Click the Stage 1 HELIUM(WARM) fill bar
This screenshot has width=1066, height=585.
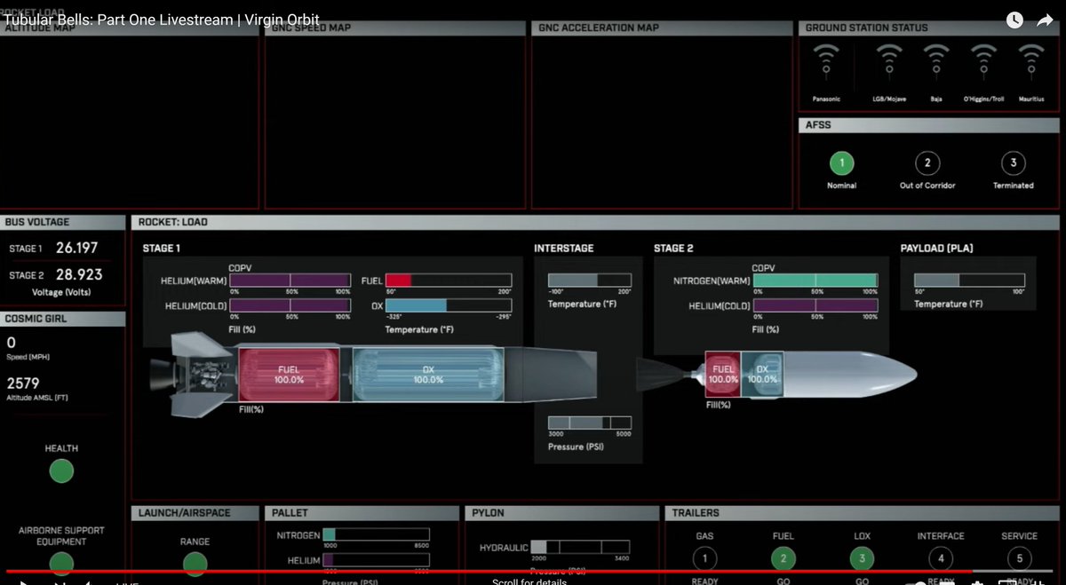(x=290, y=281)
